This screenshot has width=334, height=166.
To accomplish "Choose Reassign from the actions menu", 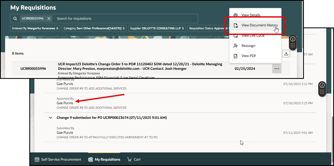I will pos(248,46).
